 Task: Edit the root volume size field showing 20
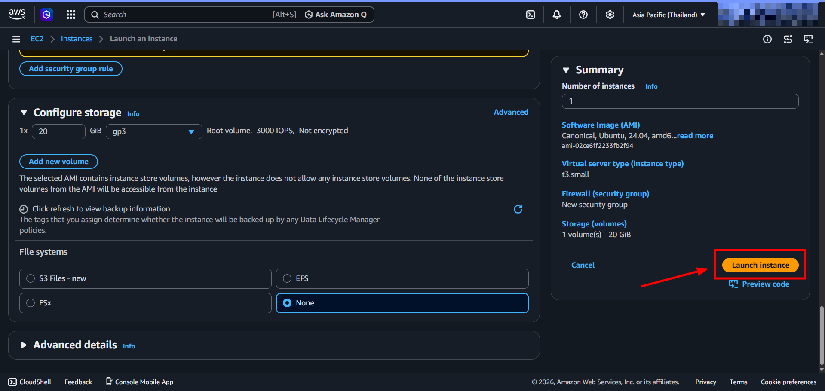coord(58,131)
